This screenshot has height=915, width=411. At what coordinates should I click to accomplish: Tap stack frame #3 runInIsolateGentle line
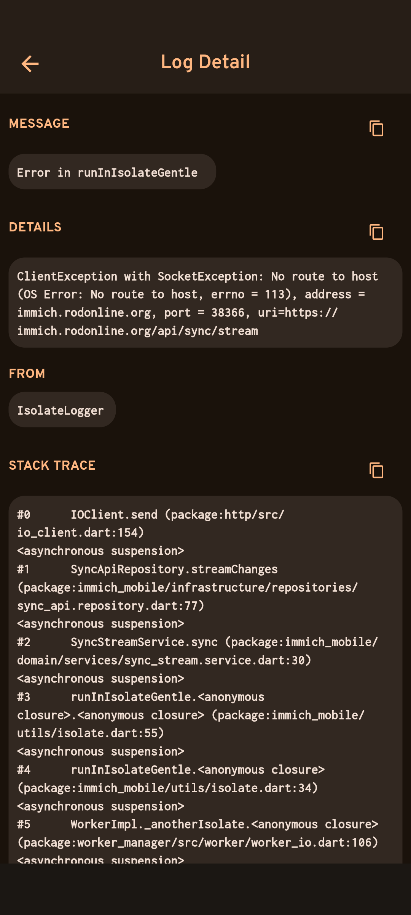167,697
